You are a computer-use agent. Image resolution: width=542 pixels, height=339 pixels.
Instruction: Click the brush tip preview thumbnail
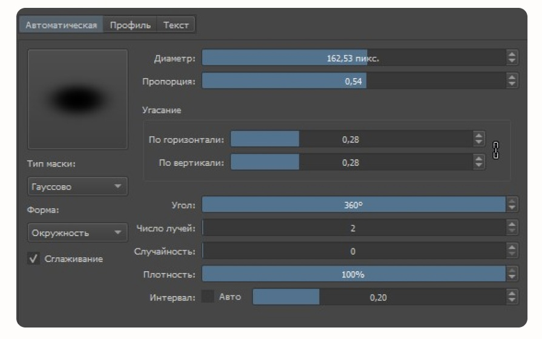point(77,99)
